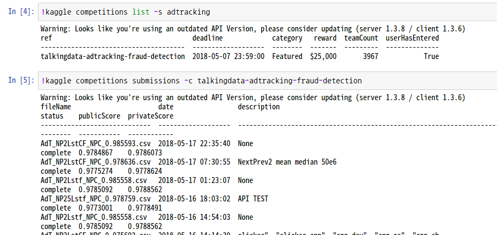Click the In [5] code cell input
Screen dimensions: 497x235
267,81
